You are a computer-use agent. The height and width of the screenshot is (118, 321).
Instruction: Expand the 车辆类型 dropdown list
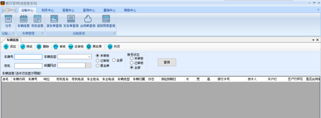(89, 57)
